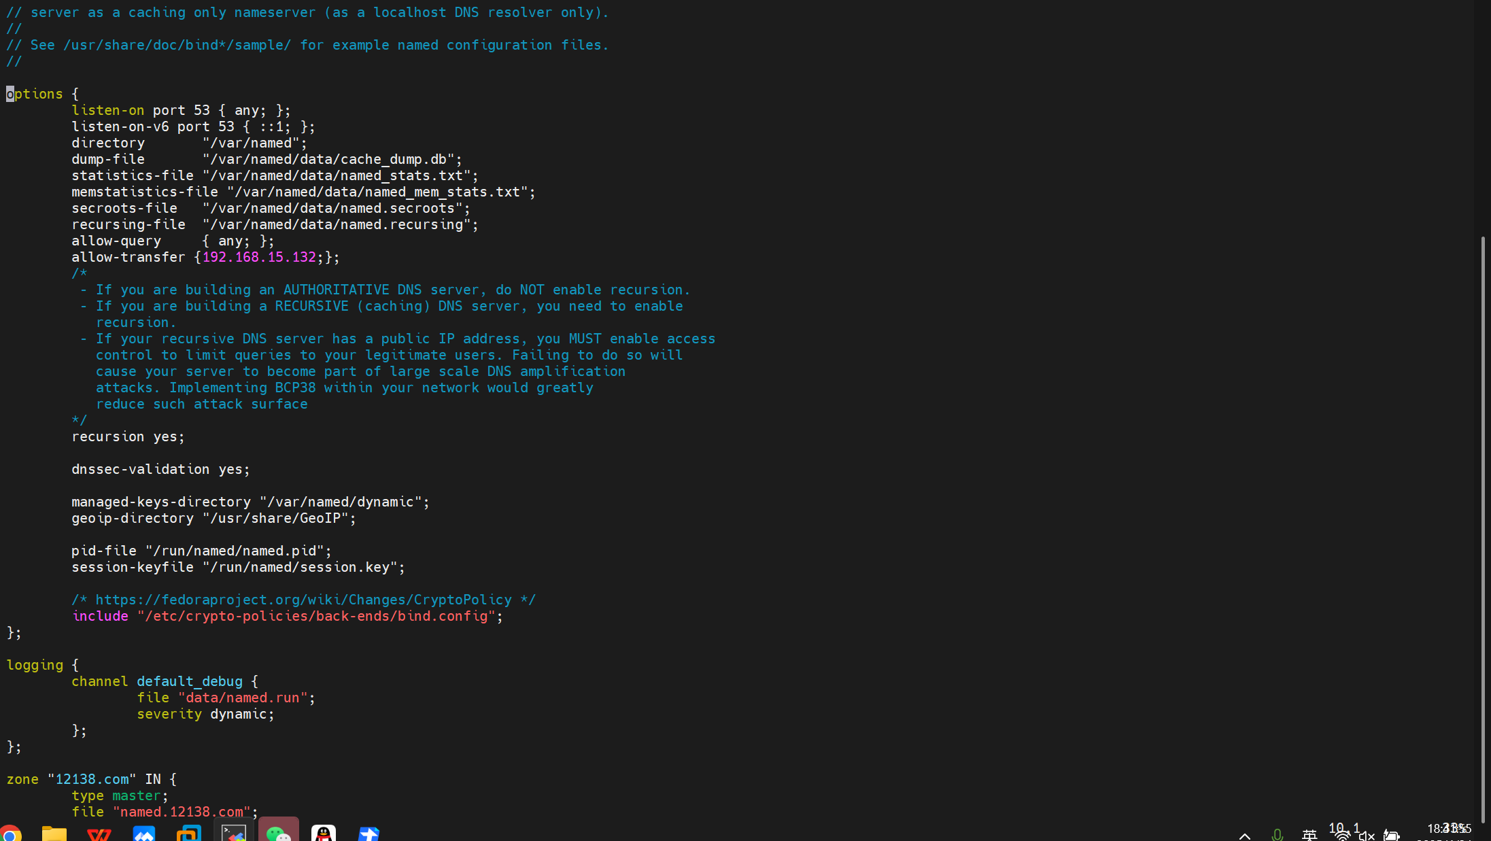This screenshot has width=1491, height=841.
Task: Open VMware Workstation taskbar icon
Action: pyautogui.click(x=189, y=834)
